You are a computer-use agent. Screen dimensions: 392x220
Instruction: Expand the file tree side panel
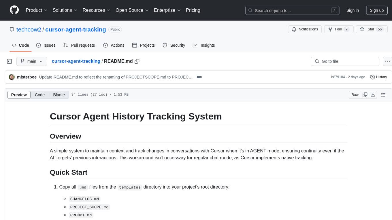click(x=9, y=61)
